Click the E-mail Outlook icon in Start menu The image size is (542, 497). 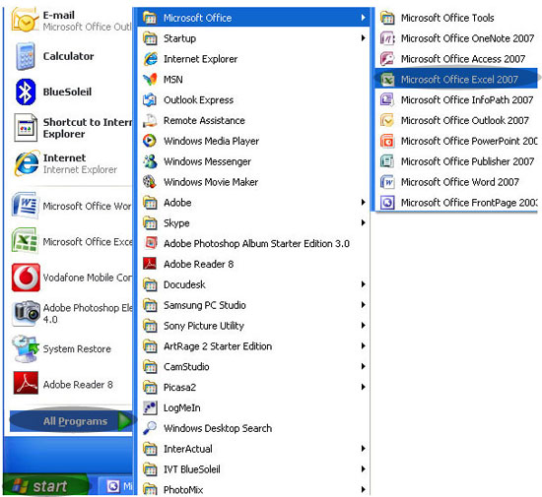click(25, 20)
